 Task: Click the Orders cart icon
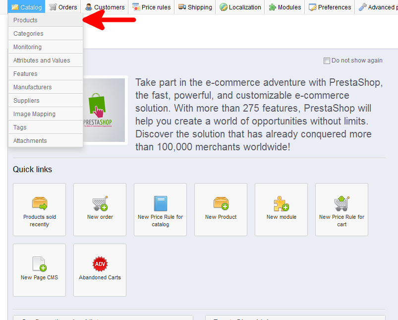click(53, 7)
